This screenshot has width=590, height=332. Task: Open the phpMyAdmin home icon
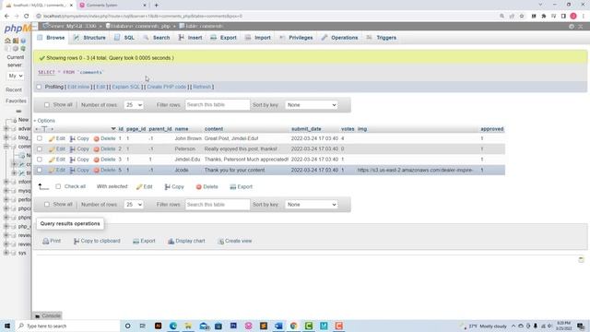[7, 41]
